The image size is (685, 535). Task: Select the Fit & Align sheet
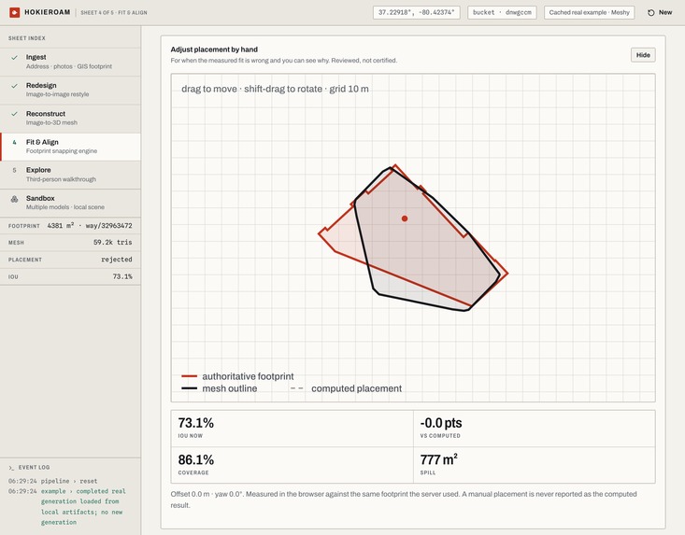pyautogui.click(x=70, y=147)
